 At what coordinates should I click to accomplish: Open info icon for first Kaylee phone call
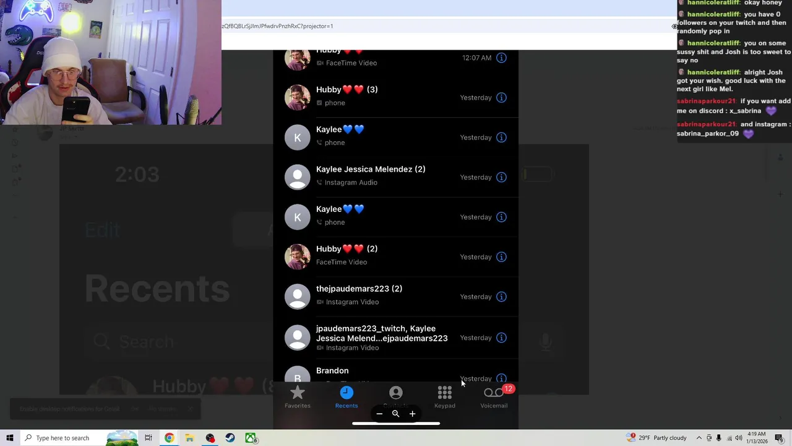click(x=501, y=138)
